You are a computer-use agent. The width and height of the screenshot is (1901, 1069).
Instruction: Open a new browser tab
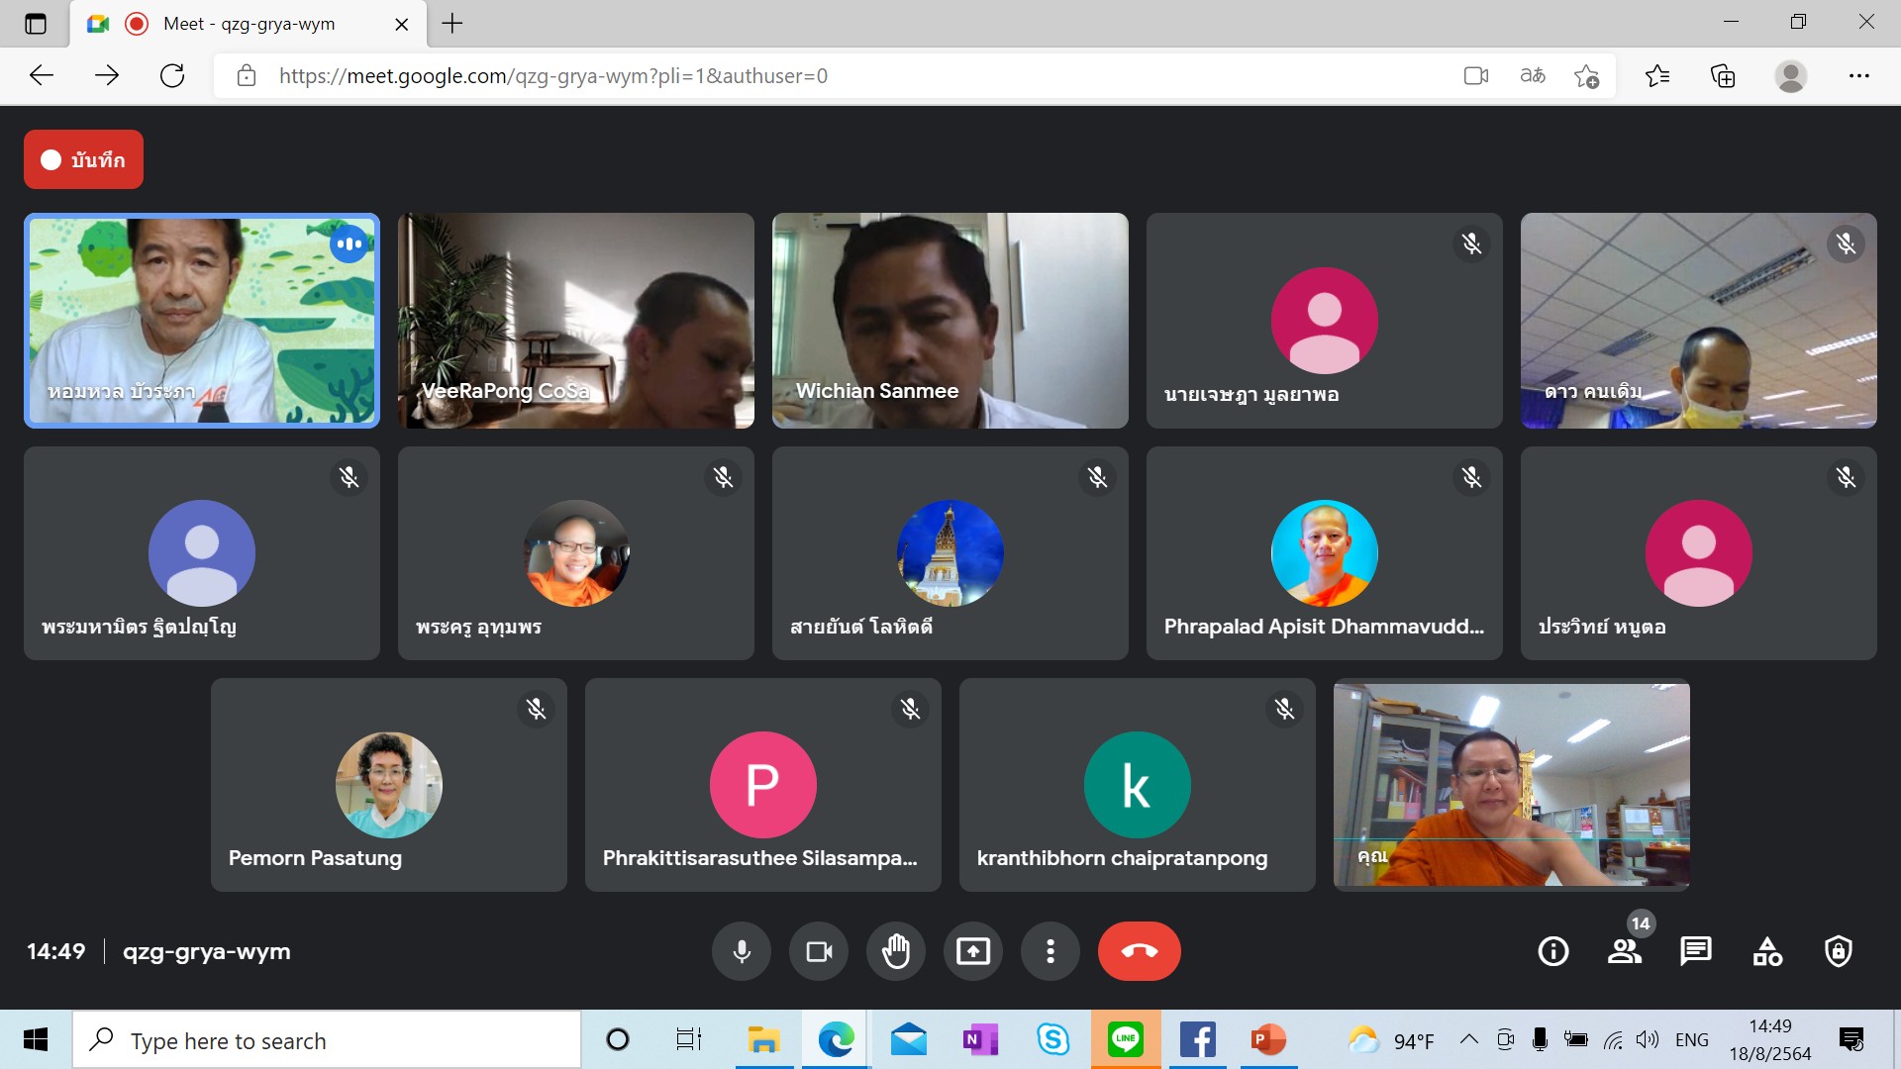(452, 24)
